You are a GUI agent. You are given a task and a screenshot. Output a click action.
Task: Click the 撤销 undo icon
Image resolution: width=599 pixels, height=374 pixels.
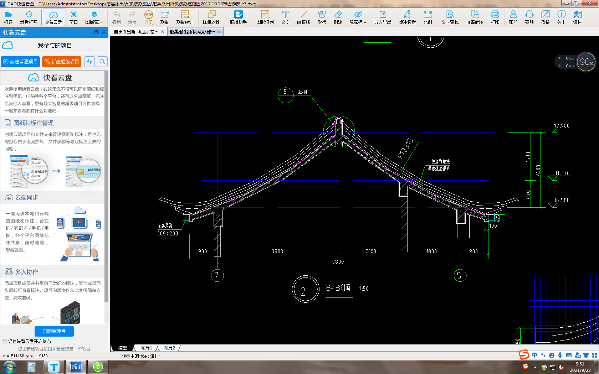click(x=116, y=17)
